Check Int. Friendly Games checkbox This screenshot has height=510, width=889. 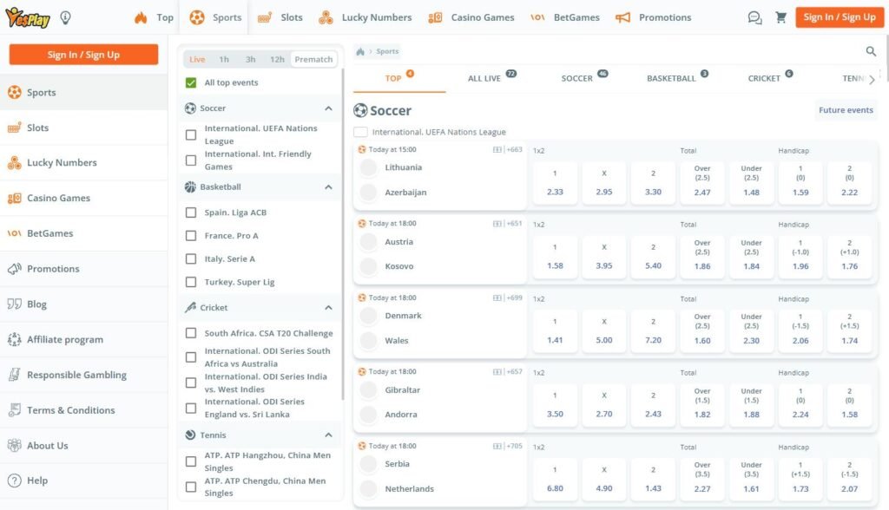(191, 160)
